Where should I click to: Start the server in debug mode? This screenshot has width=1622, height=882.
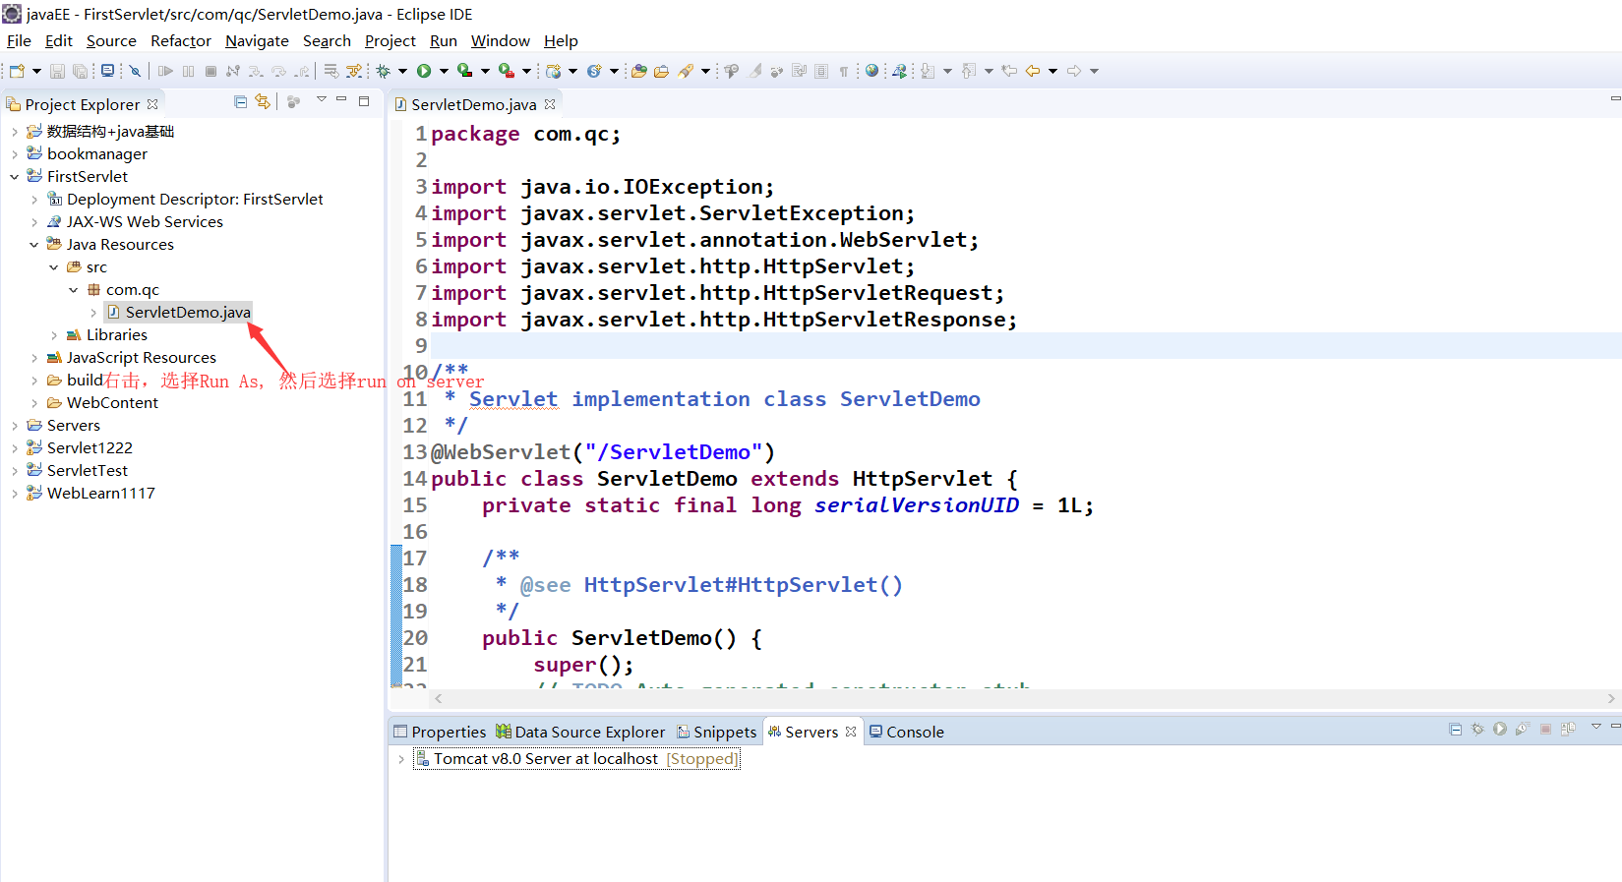pos(1477,730)
